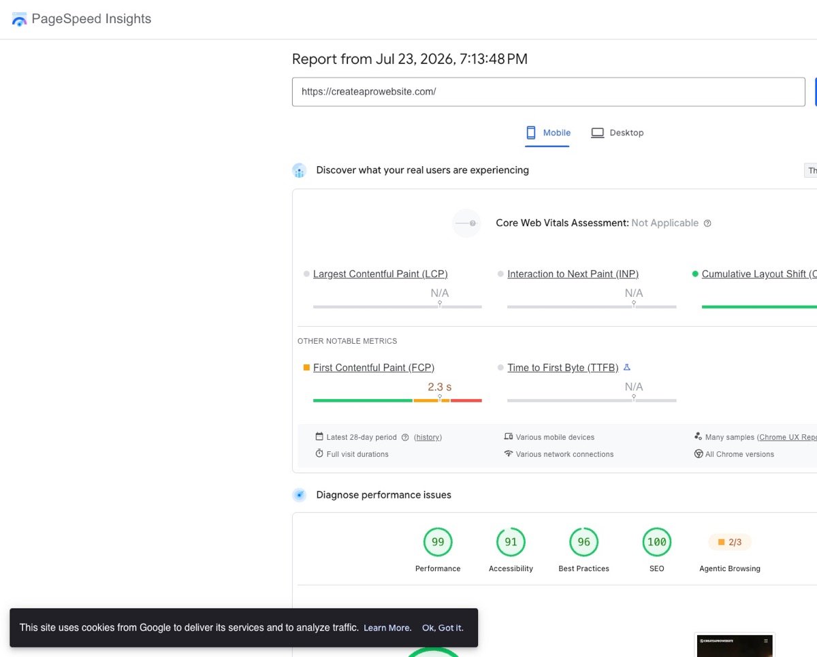
Task: Open Cumulative Layout Shift metric link
Action: click(x=759, y=274)
